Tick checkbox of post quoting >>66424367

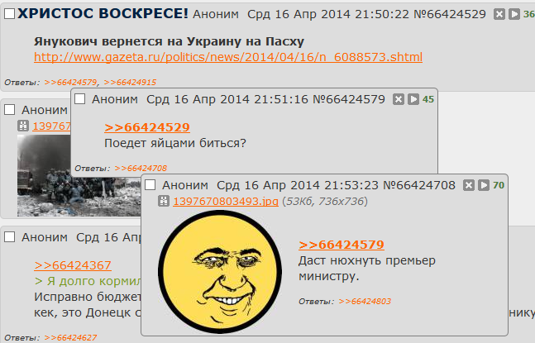[x=10, y=237]
